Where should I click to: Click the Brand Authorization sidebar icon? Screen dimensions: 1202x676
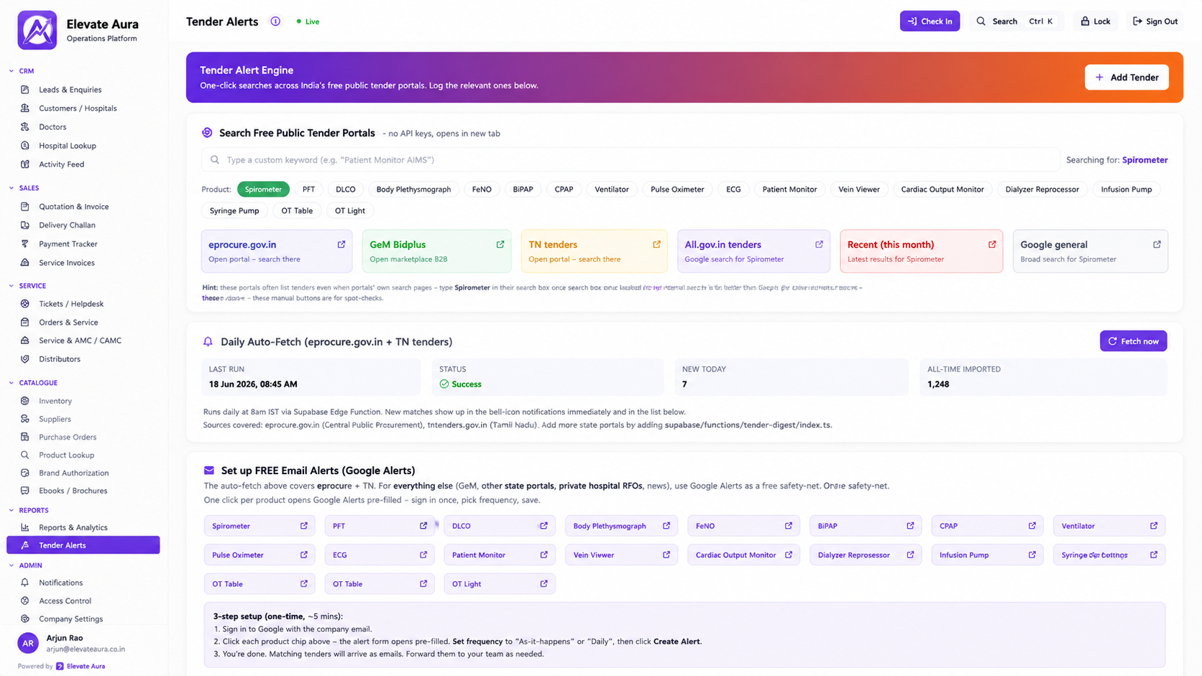[x=25, y=473]
